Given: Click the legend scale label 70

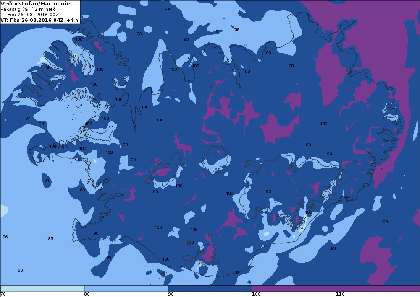Looking at the screenshot, I should pyautogui.click(x=3, y=294).
